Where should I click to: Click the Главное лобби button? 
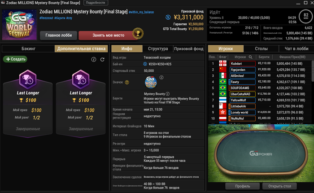click(58, 35)
